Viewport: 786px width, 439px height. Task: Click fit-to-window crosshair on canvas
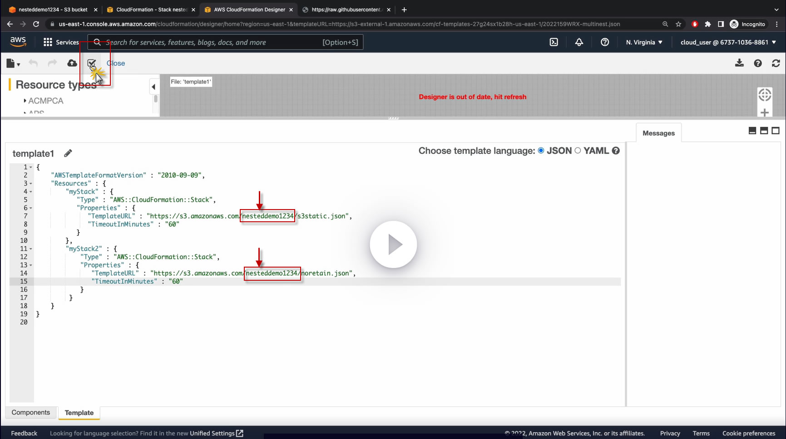[765, 95]
